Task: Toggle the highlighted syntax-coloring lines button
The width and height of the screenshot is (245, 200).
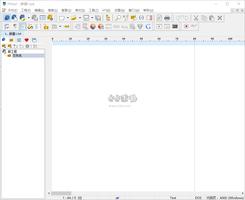Action: click(23, 26)
